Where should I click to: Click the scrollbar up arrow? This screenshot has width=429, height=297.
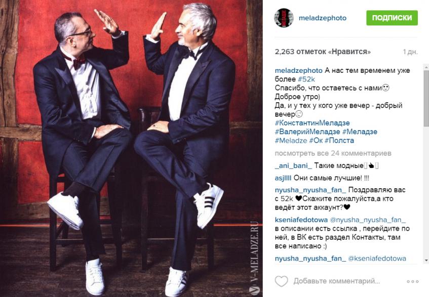tap(426, 67)
